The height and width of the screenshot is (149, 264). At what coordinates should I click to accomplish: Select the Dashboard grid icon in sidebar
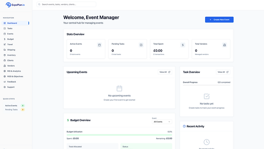[x=5, y=23]
